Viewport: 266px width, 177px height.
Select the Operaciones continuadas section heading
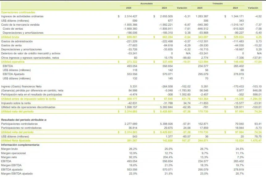pyautogui.click(x=18, y=12)
